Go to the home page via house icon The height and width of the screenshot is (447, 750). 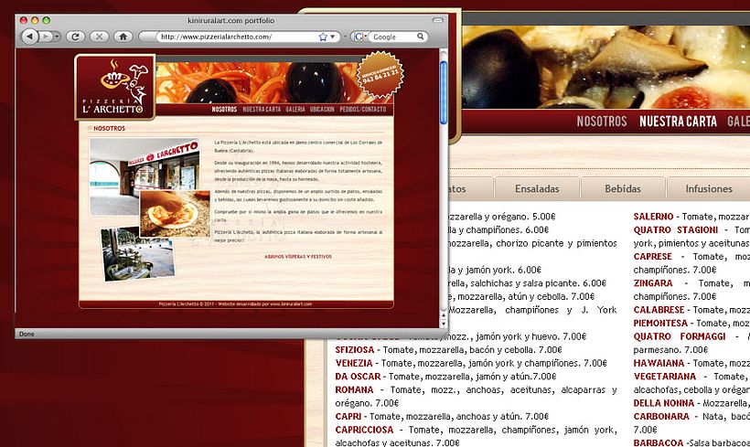(x=123, y=37)
